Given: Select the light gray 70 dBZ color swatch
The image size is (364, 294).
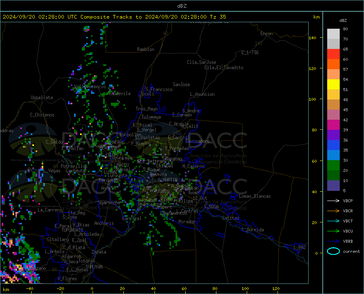Looking at the screenshot, I should point(333,34).
